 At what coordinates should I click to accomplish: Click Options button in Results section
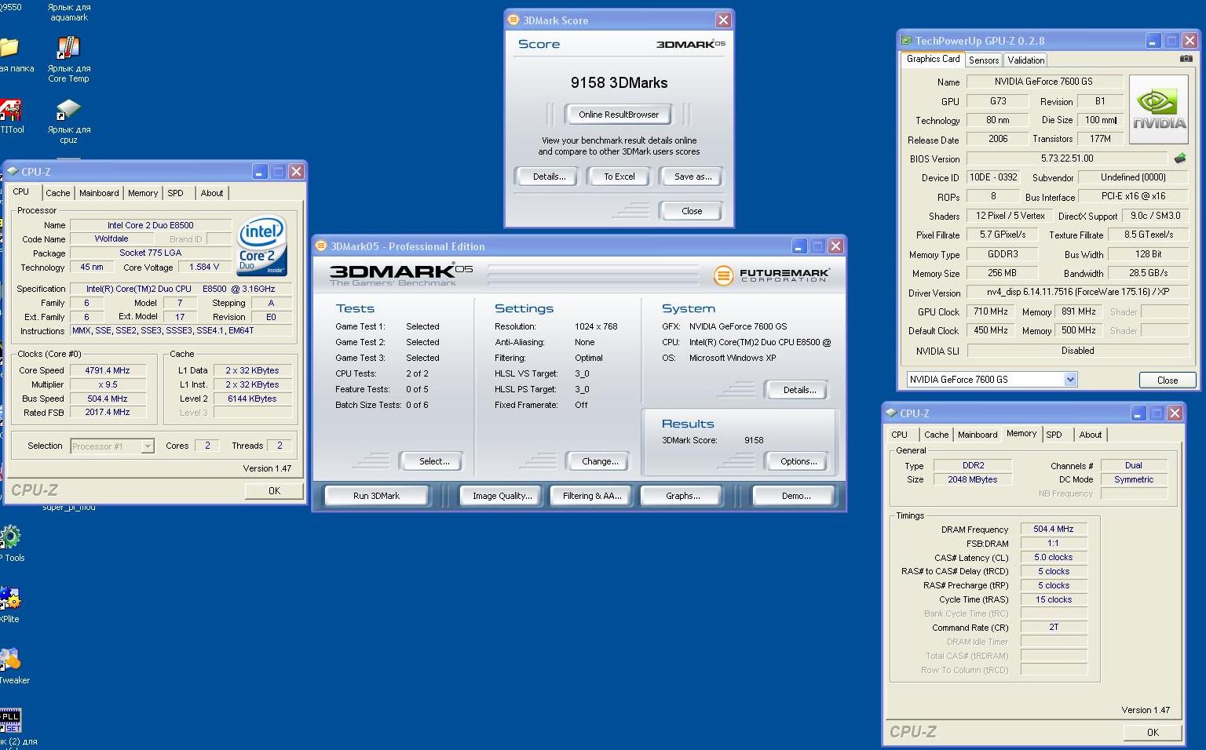tap(799, 461)
